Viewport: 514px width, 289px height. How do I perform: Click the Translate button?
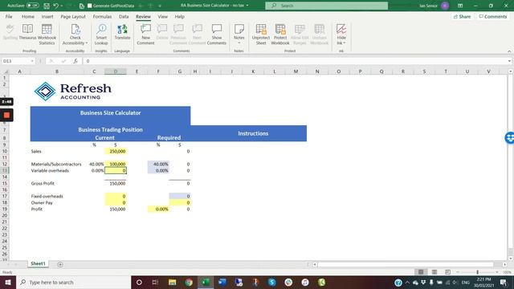coord(122,32)
